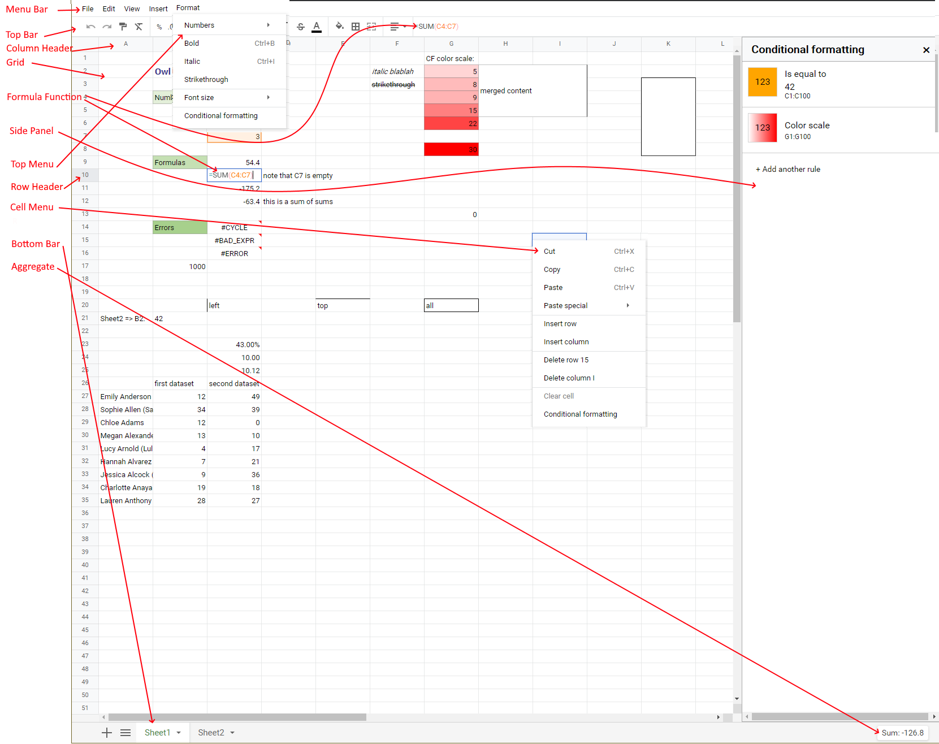Open the Sheet1 tab dropdown arrow
The height and width of the screenshot is (744, 939).
179,733
